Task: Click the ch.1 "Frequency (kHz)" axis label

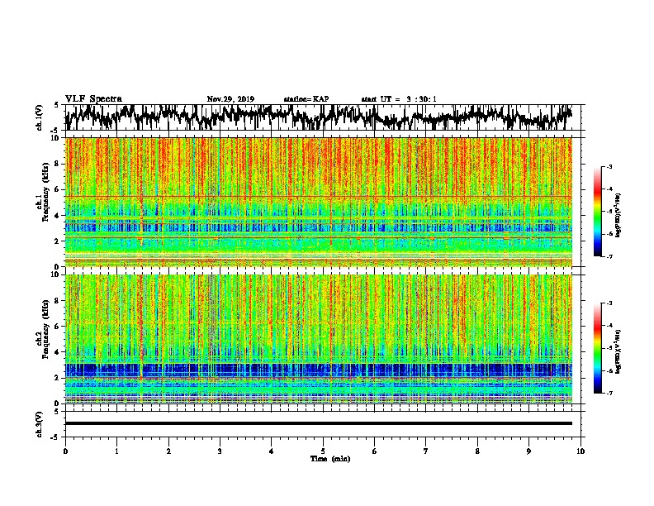Action: (x=46, y=192)
